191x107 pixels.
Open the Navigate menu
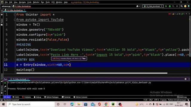[x=22, y=2]
